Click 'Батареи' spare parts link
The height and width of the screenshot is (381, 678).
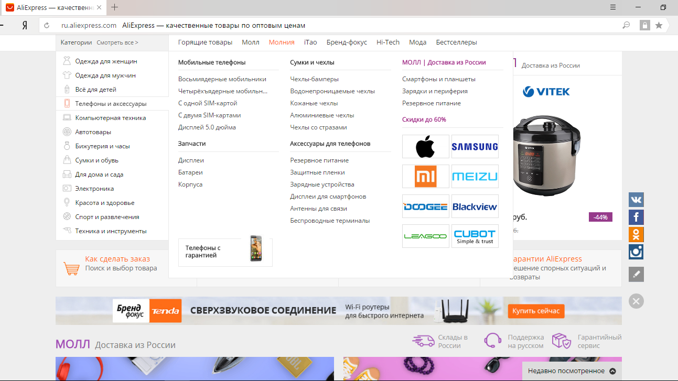190,172
